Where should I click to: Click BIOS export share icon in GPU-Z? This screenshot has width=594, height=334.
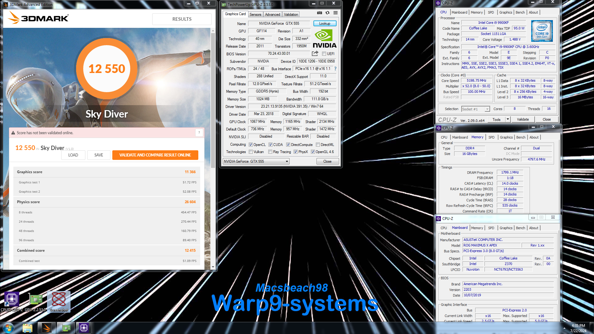click(x=315, y=54)
